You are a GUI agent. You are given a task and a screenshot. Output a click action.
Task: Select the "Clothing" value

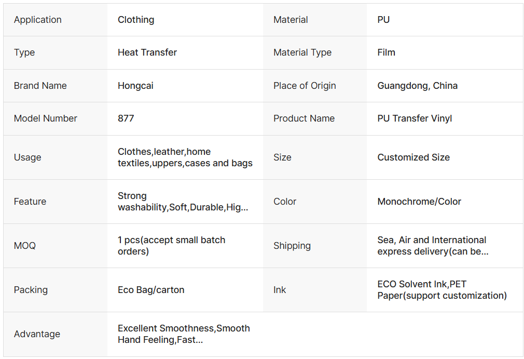click(136, 20)
